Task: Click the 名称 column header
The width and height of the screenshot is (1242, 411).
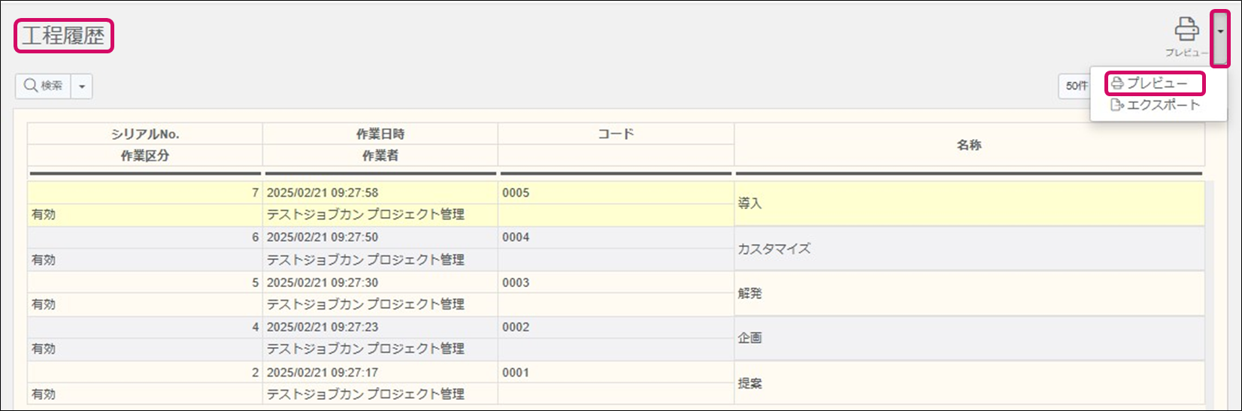Action: 968,144
